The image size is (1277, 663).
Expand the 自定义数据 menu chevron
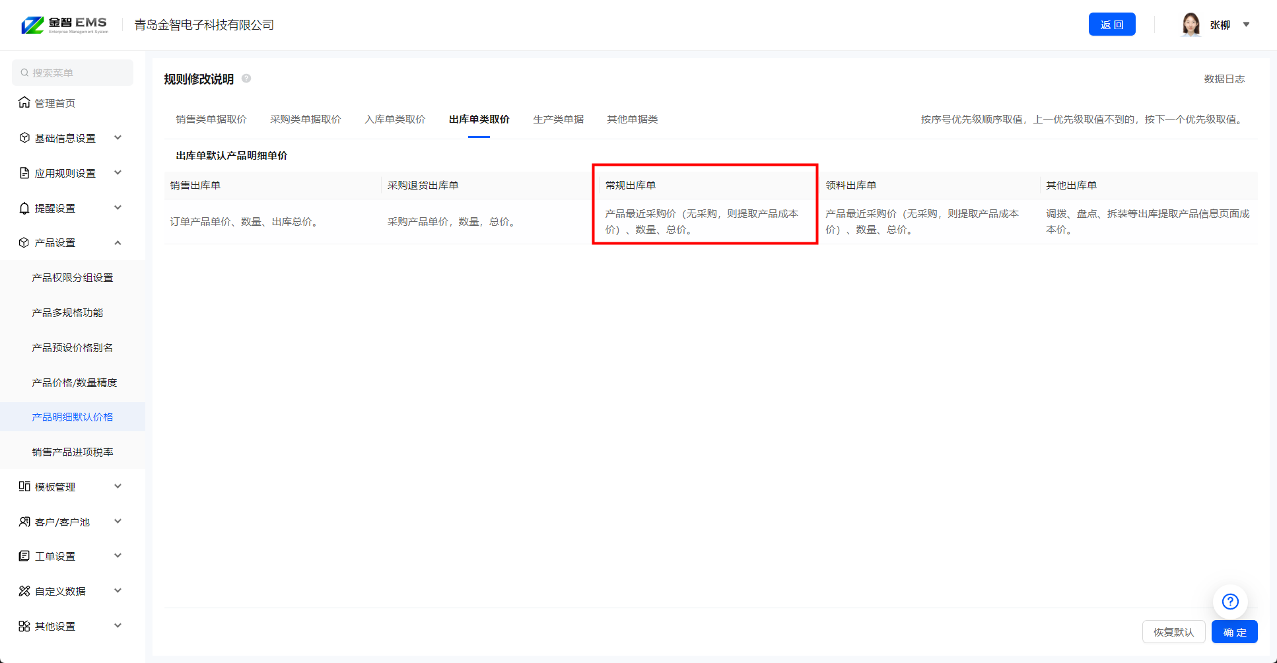coord(118,590)
